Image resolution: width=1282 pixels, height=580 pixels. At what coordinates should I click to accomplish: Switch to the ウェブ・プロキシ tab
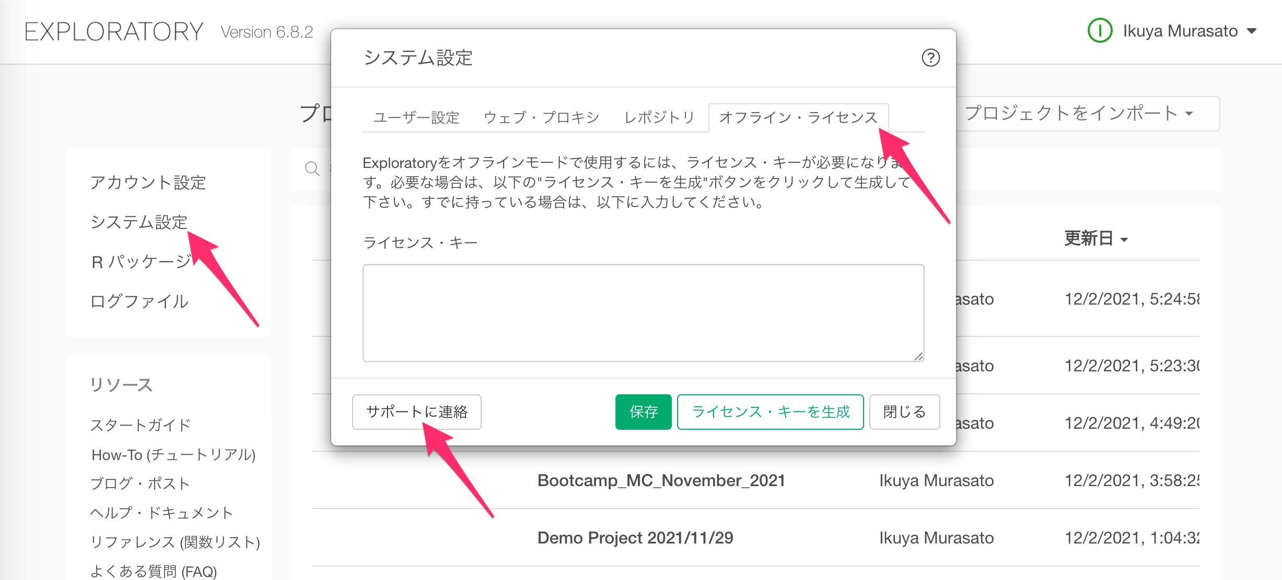coord(541,117)
